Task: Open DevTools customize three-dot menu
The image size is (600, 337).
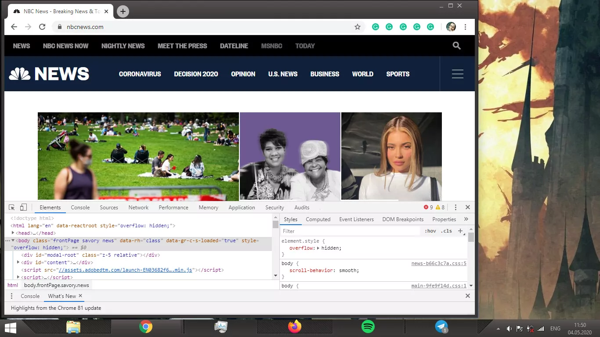Action: point(455,208)
